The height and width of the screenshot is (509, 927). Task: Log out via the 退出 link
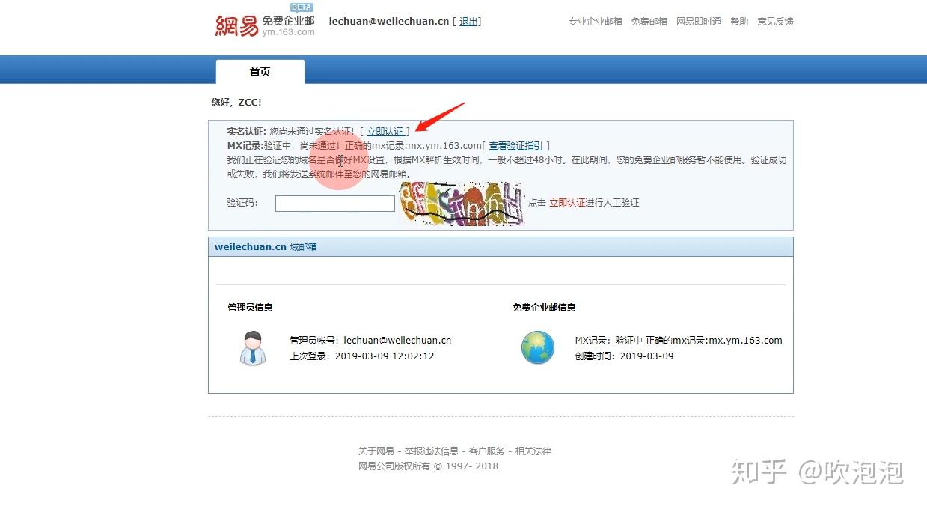tap(468, 22)
